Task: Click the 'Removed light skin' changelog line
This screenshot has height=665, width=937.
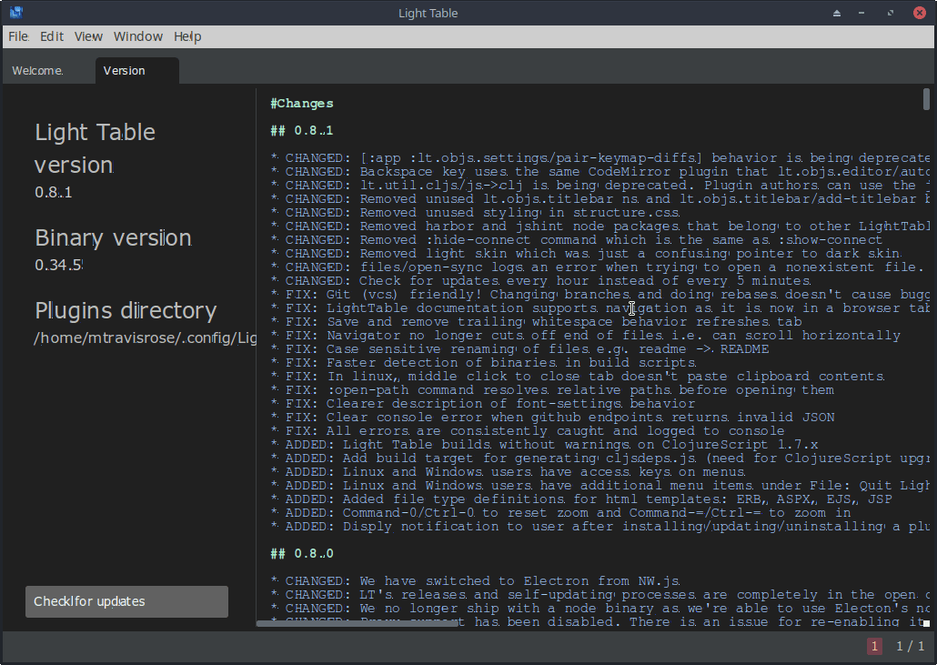Action: point(586,254)
